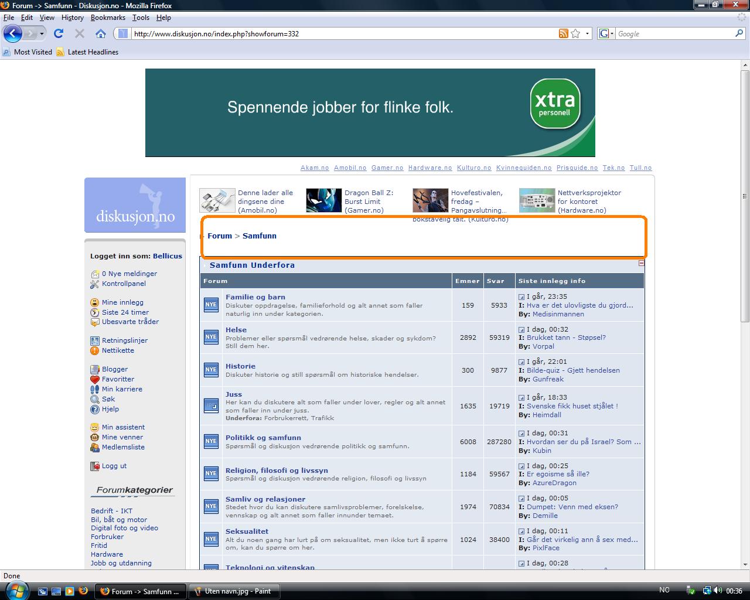Click the Kontrollpanel tools icon

pos(95,284)
